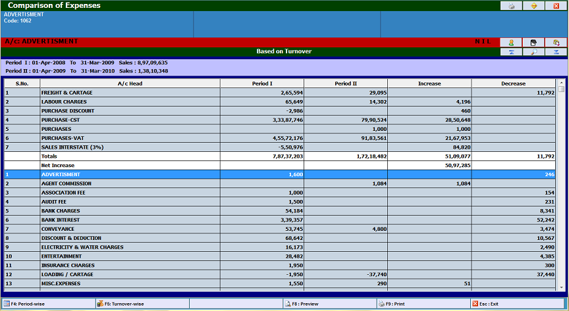Select the CONVEYANCE row
Image resolution: width=569 pixels, height=311 pixels.
(x=280, y=229)
